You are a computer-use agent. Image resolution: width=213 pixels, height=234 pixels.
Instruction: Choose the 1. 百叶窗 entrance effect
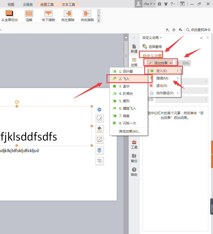click(x=129, y=71)
